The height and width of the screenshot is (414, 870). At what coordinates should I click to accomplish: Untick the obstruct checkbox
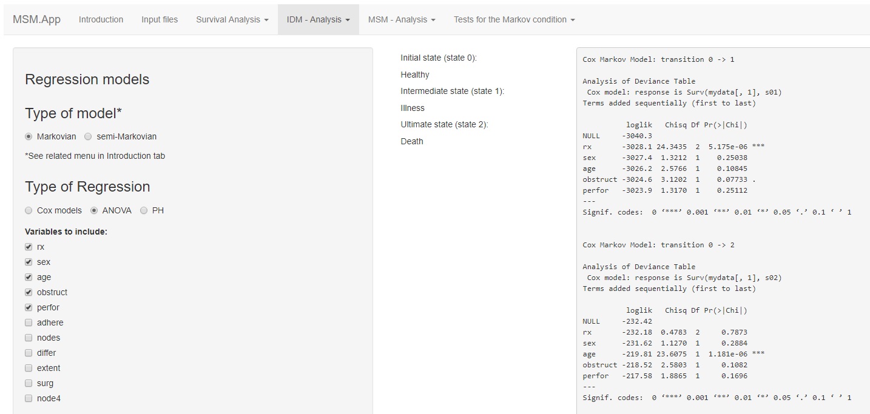pos(29,292)
